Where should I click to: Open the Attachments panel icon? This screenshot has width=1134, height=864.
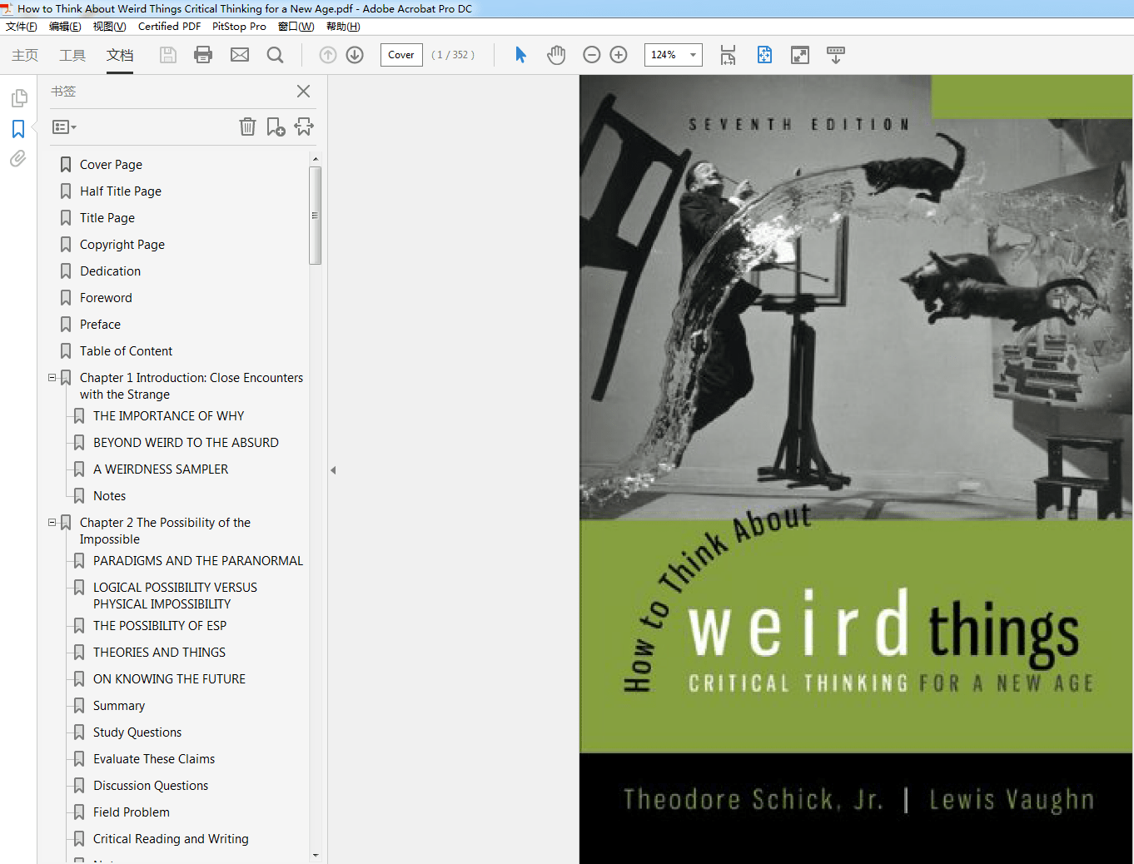pos(17,158)
